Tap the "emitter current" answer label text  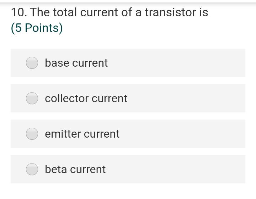tap(82, 134)
